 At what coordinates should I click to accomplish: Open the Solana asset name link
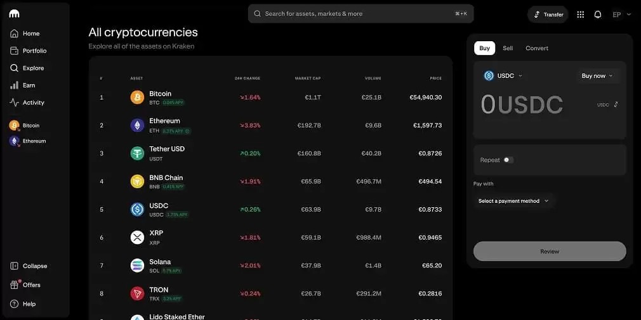[x=160, y=262]
